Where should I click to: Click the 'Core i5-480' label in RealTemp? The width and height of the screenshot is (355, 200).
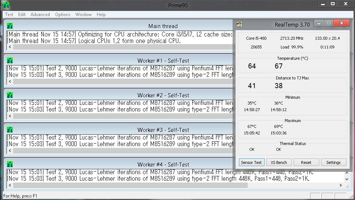(x=256, y=38)
